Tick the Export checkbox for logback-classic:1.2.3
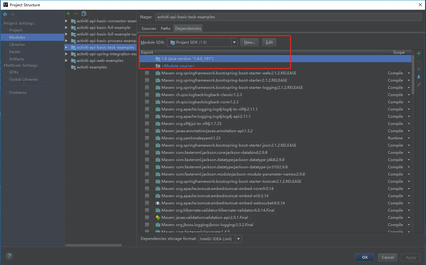This screenshot has width=426, height=265. 147,95
